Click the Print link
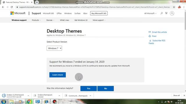 point(154,36)
